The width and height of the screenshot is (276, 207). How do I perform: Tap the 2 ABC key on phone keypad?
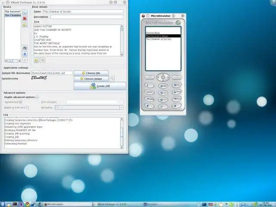click(x=163, y=86)
